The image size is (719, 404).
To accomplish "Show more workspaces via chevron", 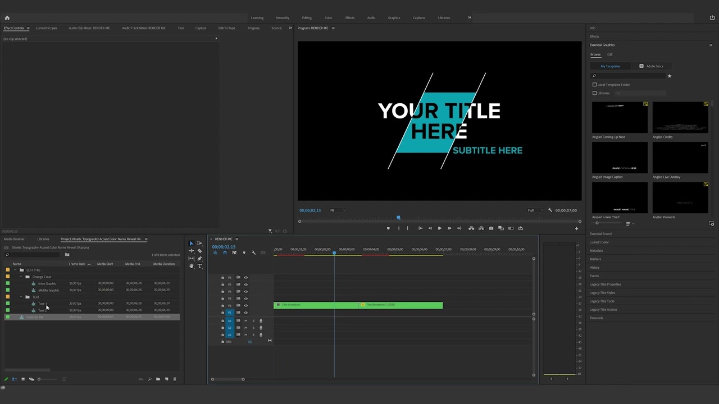I will tap(470, 18).
